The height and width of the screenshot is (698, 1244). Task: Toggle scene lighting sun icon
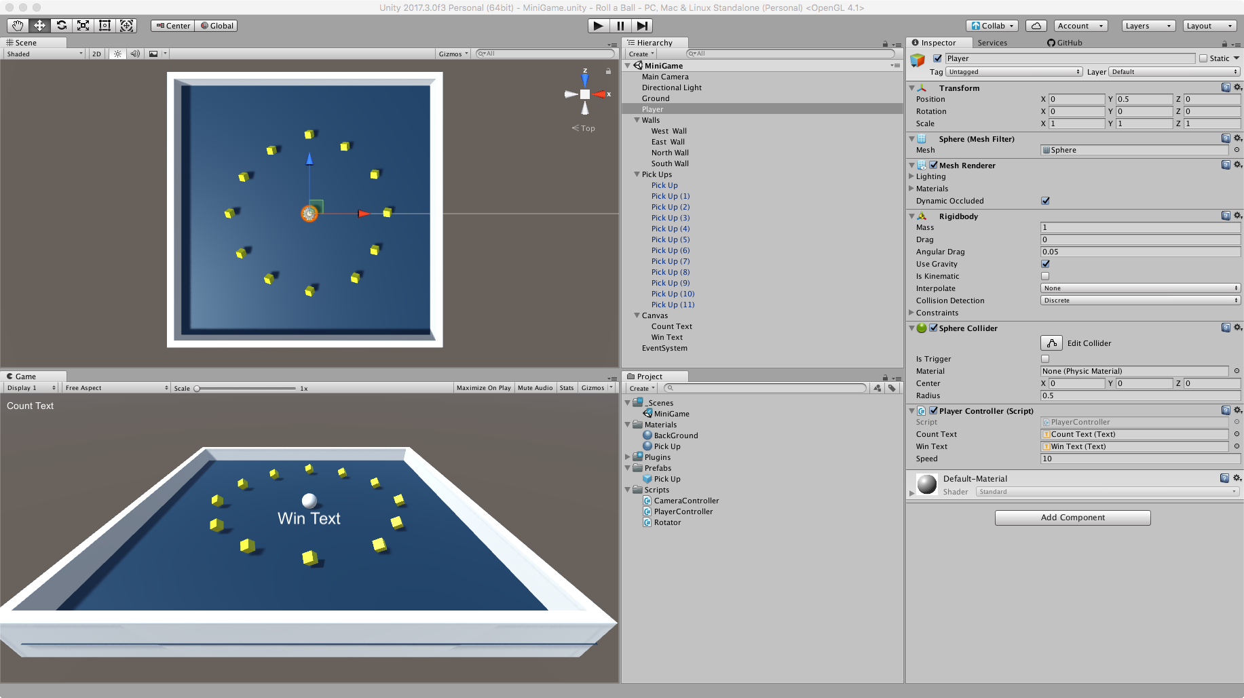(x=117, y=54)
